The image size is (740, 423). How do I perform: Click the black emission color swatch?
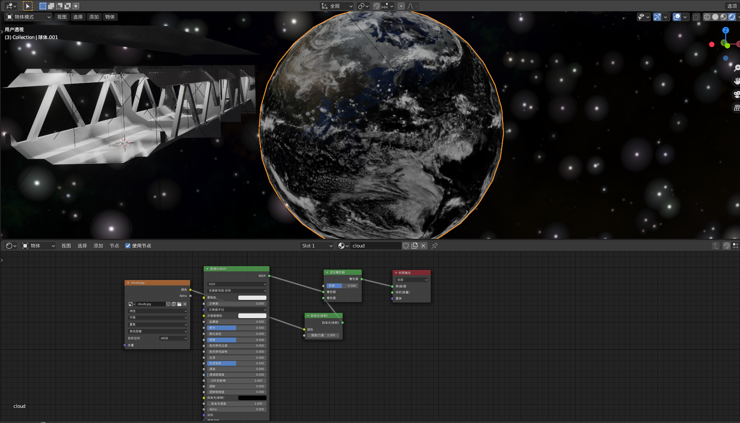pos(252,398)
